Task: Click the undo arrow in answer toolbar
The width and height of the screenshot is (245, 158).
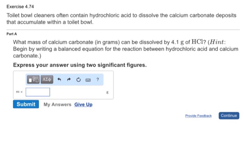Action: (59, 80)
